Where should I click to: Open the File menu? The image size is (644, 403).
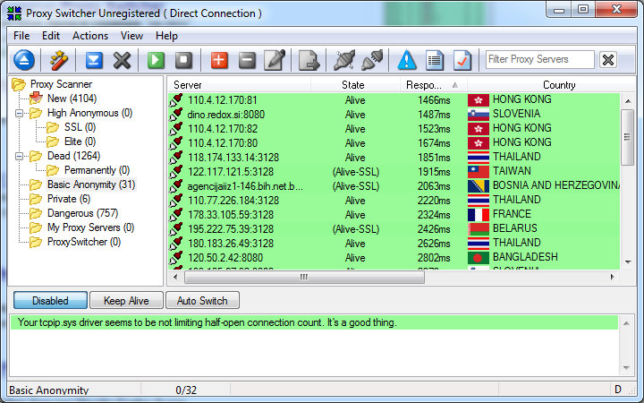point(21,36)
